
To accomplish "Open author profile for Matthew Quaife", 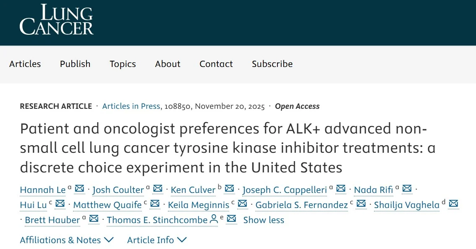I will coord(107,205).
